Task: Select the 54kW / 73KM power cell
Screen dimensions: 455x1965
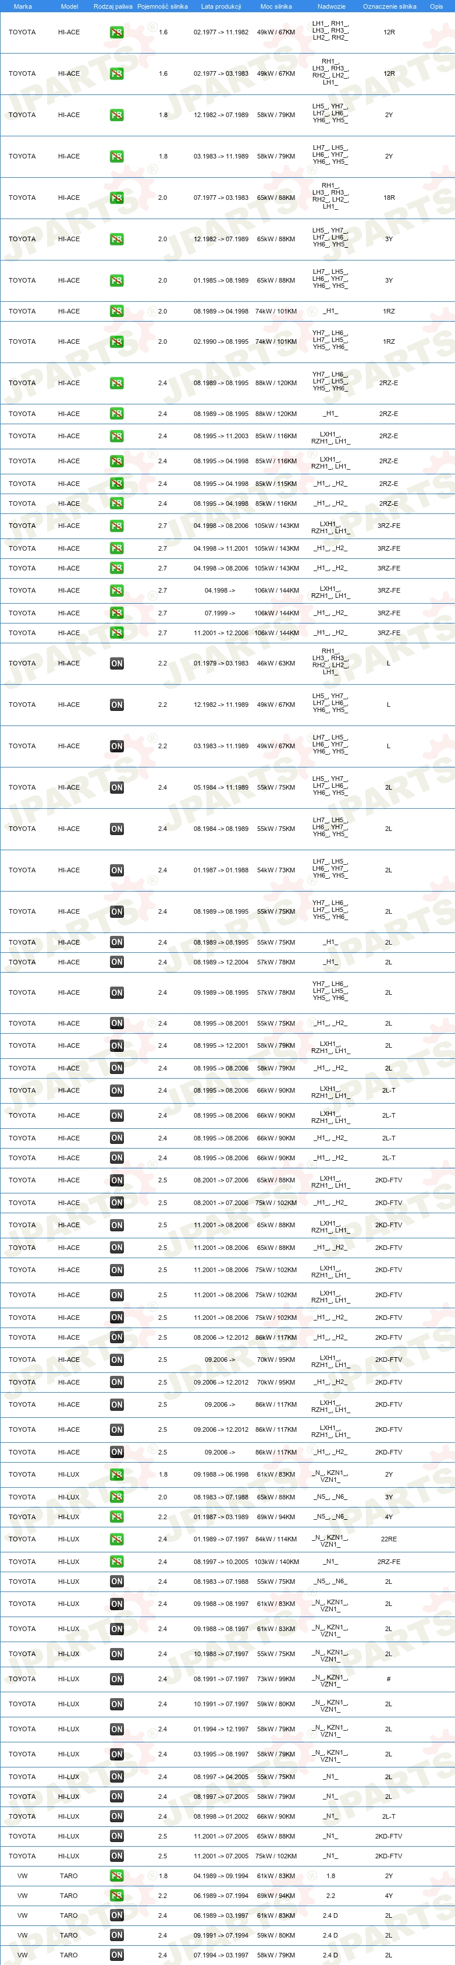Action: (276, 871)
